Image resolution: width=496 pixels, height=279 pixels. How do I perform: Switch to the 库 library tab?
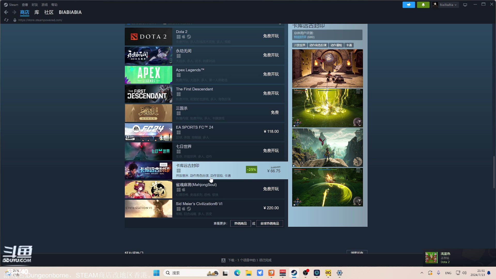37,12
